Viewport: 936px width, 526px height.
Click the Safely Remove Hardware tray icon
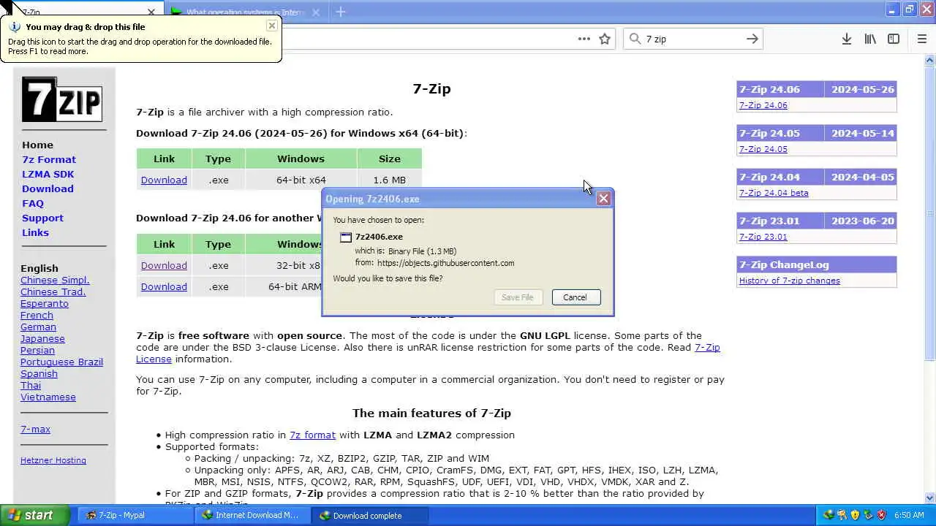click(868, 515)
